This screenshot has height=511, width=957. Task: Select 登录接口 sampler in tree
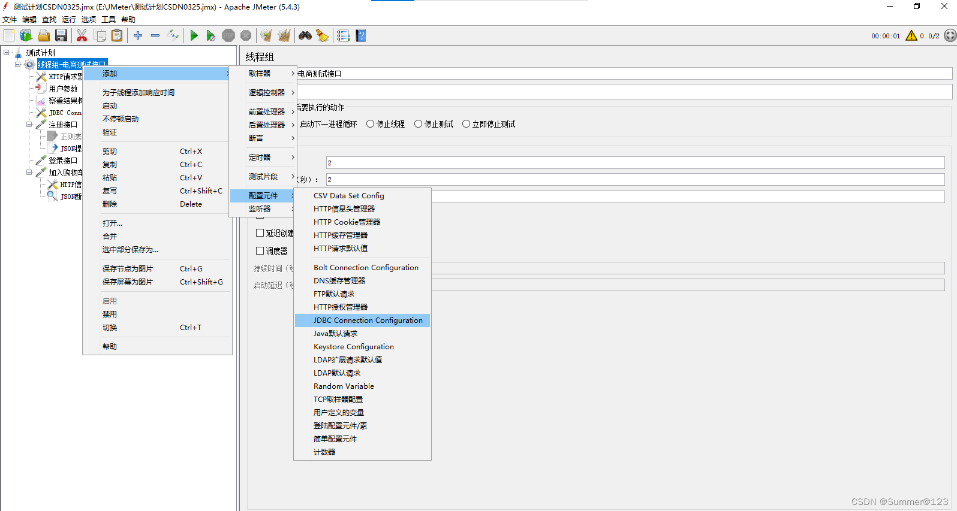point(63,161)
